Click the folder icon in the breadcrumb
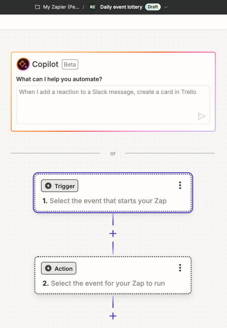The height and width of the screenshot is (328, 227). coord(37,7)
